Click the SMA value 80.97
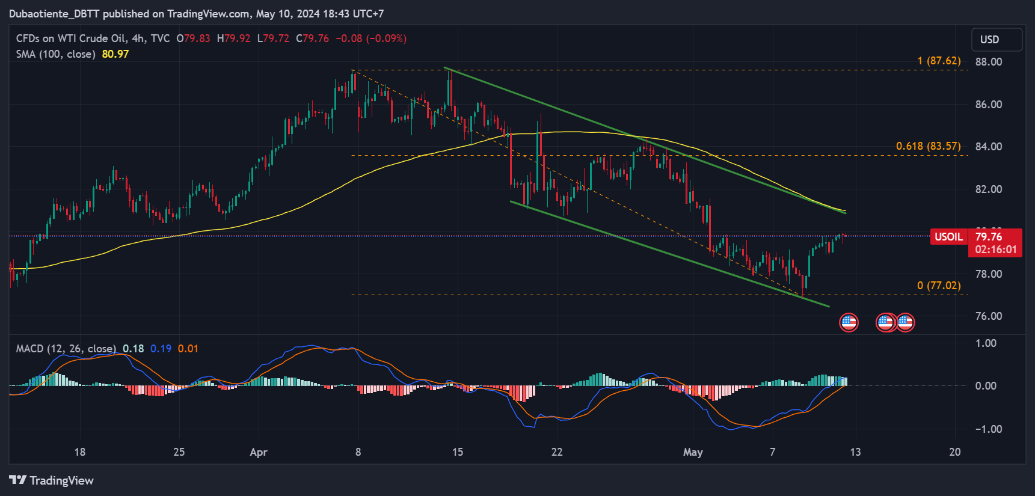 coord(115,54)
